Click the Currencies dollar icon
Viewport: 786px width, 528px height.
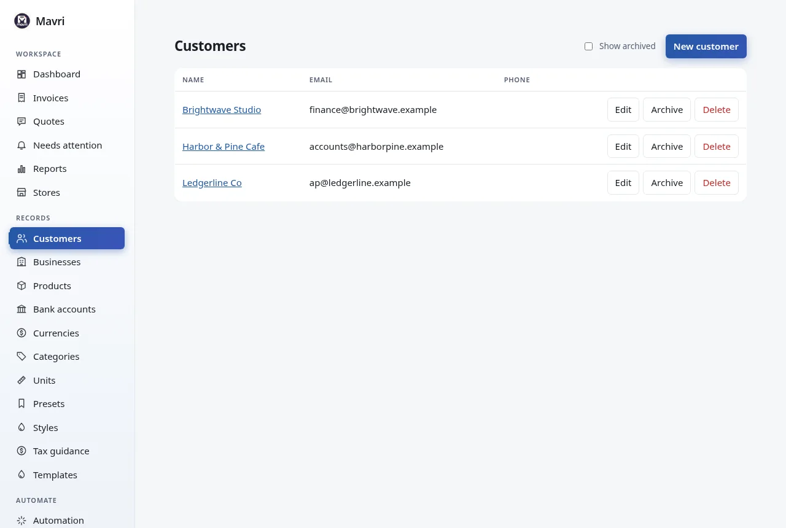[21, 333]
